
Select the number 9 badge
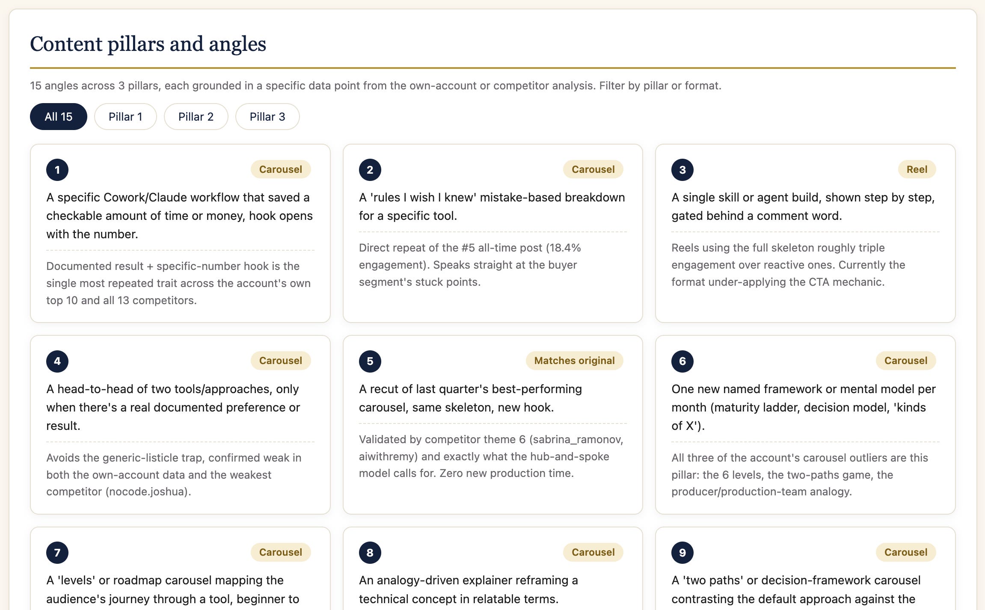[x=682, y=553]
